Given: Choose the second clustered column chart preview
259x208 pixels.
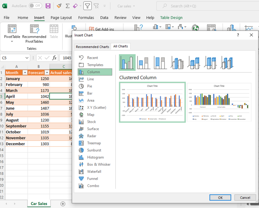Looking at the screenshot, I should [x=219, y=102].
